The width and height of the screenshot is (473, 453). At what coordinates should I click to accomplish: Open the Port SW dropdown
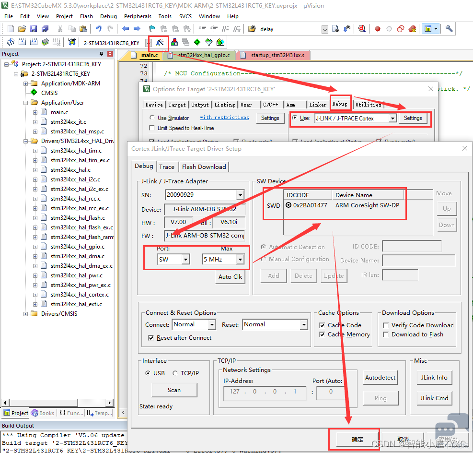[x=185, y=259]
